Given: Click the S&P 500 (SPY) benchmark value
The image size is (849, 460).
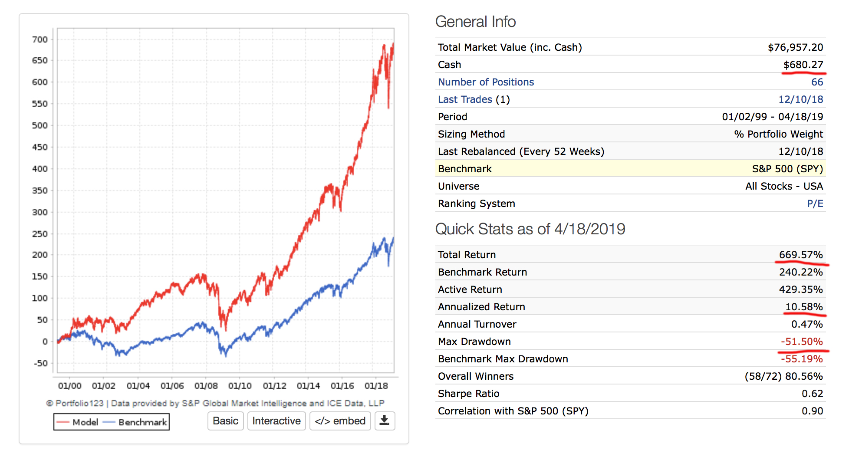Looking at the screenshot, I should coord(787,169).
